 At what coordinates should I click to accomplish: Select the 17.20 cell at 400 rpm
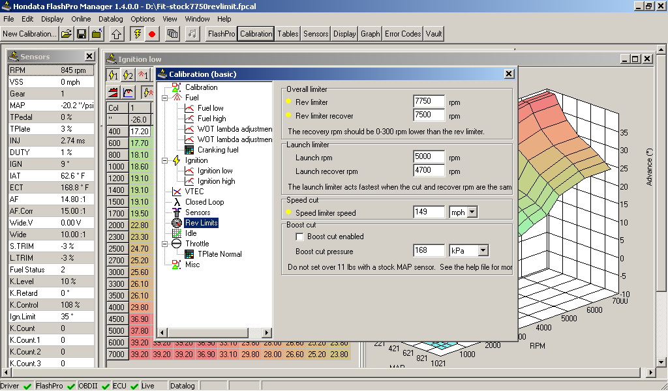tap(140, 132)
